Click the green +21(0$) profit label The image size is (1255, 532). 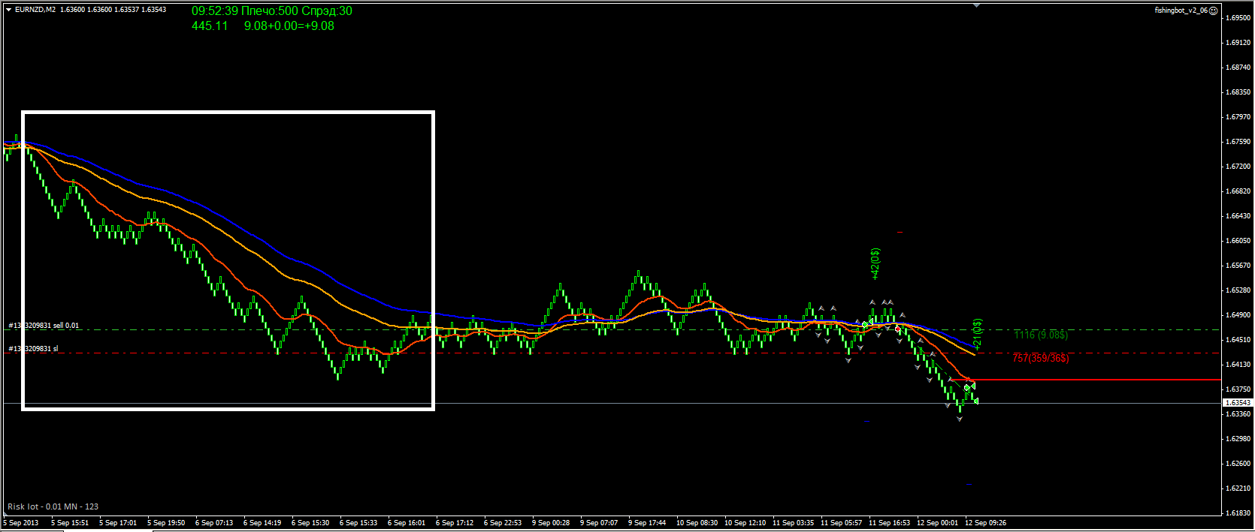[977, 335]
